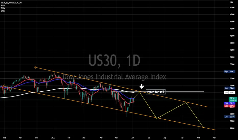This screenshot has height=140, width=238.
Task: Click the Dec label on time axis
Action: (37, 138)
